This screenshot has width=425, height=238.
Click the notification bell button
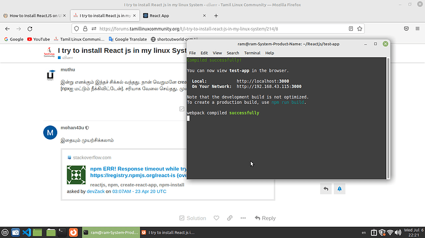339,189
